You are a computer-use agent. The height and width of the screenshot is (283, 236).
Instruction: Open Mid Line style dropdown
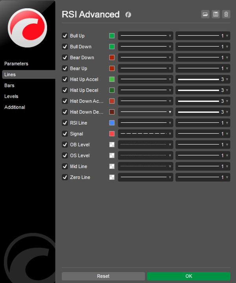point(146,166)
